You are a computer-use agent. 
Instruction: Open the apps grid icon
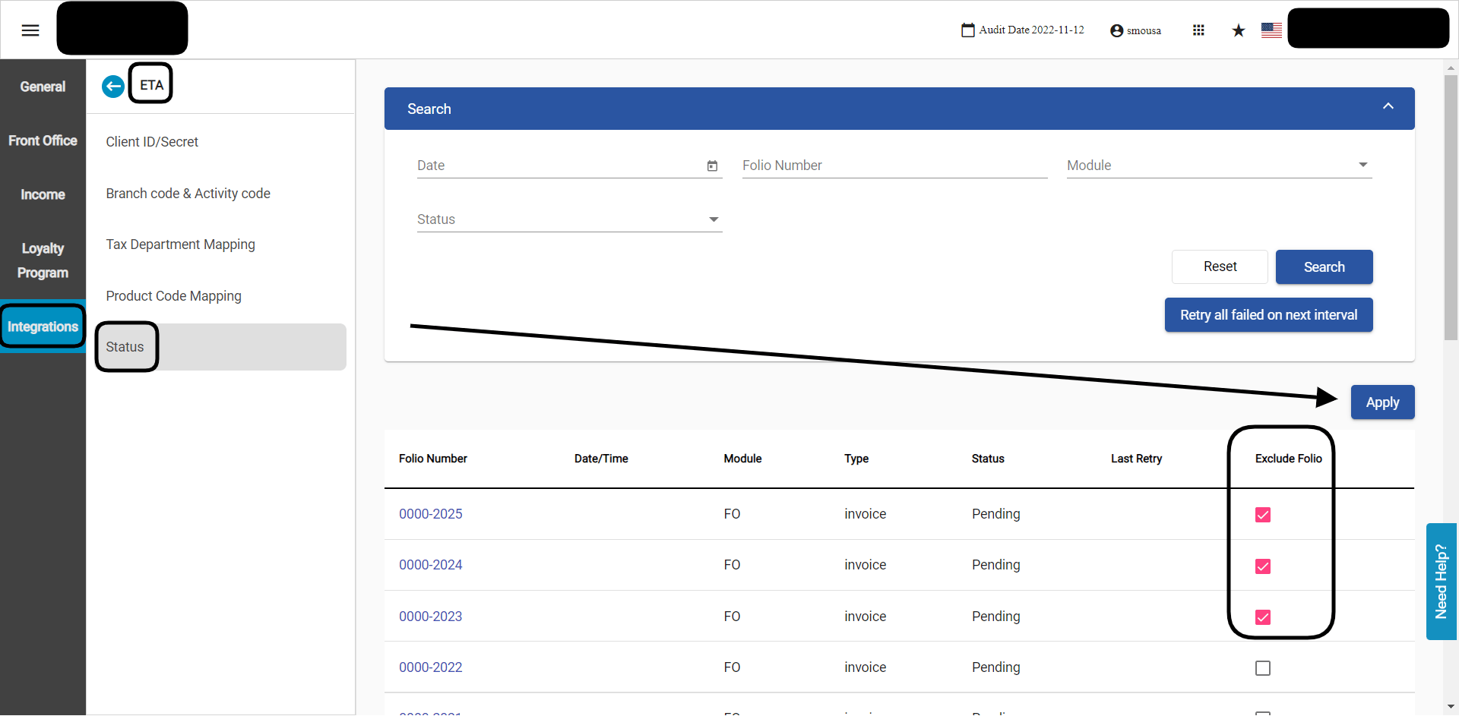click(x=1198, y=30)
